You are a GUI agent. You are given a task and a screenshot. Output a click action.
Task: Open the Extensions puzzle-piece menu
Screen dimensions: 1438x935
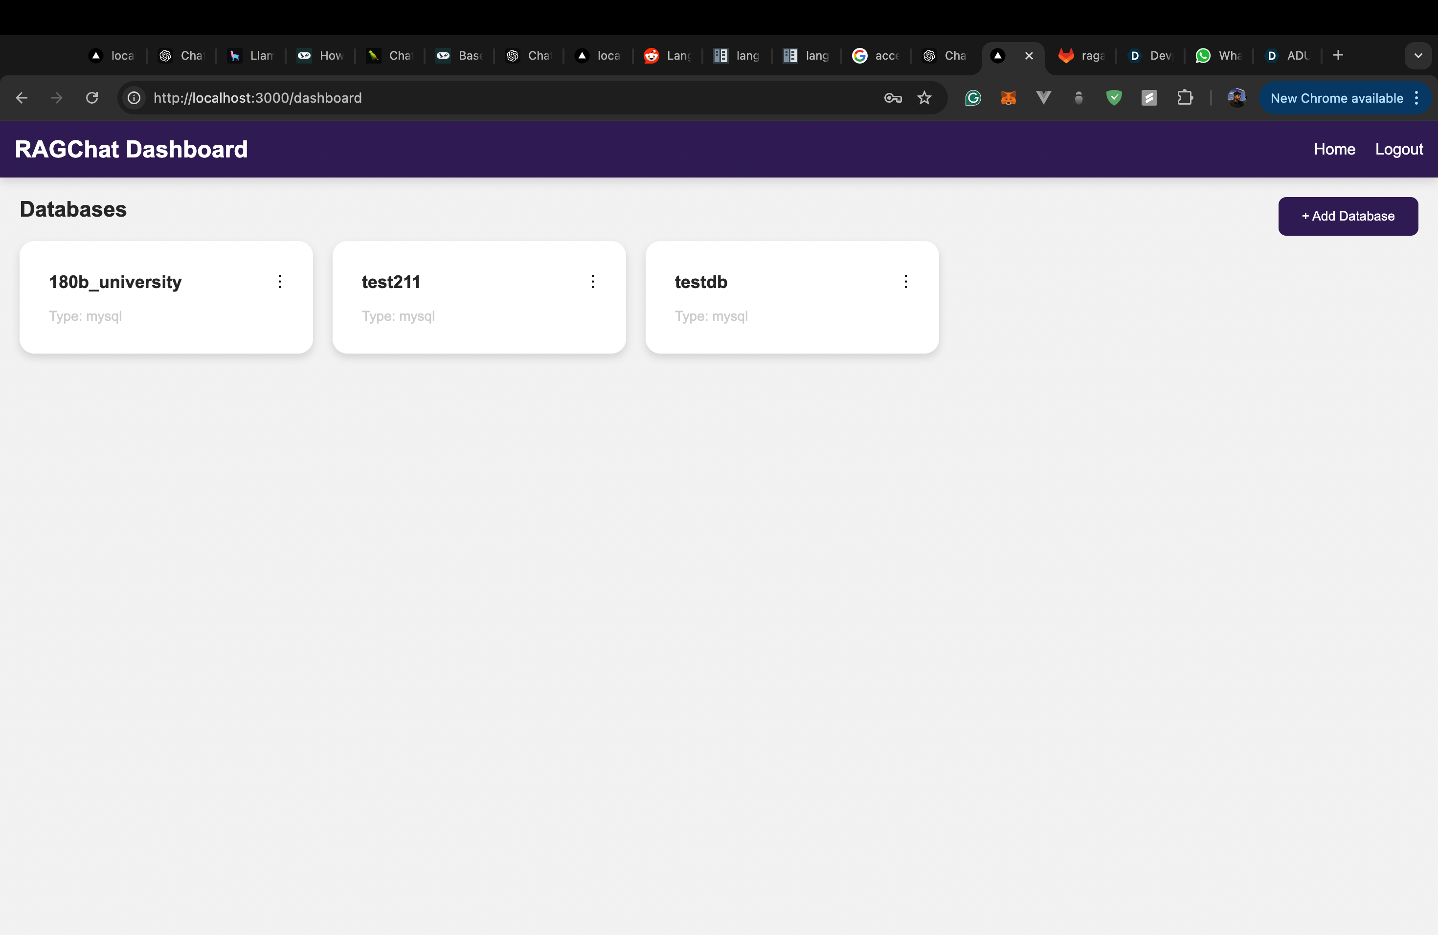pos(1185,98)
